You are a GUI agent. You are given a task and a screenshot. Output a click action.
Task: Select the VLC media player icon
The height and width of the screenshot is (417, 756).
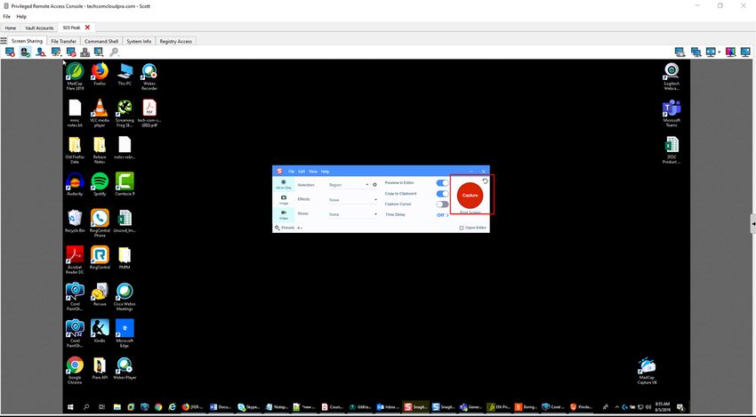point(100,113)
